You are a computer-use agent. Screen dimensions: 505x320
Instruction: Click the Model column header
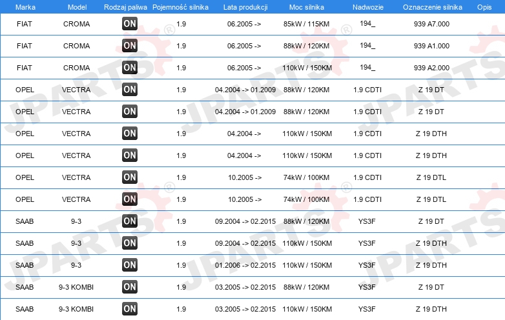coord(77,7)
